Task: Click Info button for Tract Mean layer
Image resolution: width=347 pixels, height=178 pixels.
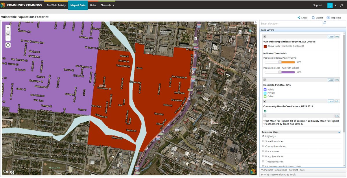Action: pos(337,116)
